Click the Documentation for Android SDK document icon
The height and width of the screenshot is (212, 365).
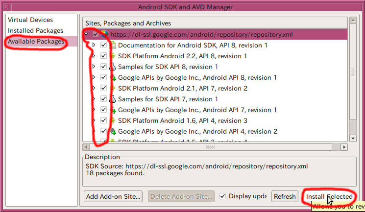pyautogui.click(x=113, y=45)
